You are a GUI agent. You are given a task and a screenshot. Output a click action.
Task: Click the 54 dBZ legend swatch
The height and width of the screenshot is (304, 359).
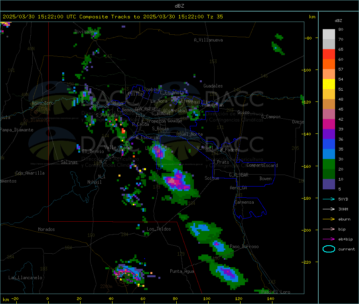[x=329, y=74]
